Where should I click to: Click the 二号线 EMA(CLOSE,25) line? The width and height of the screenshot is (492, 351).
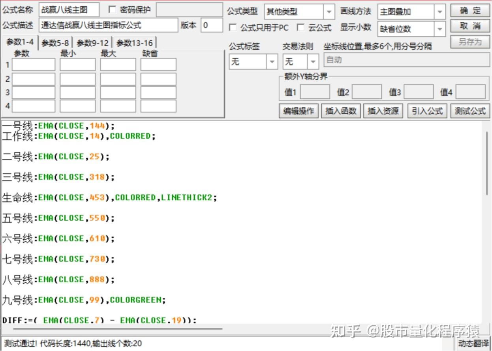56,157
